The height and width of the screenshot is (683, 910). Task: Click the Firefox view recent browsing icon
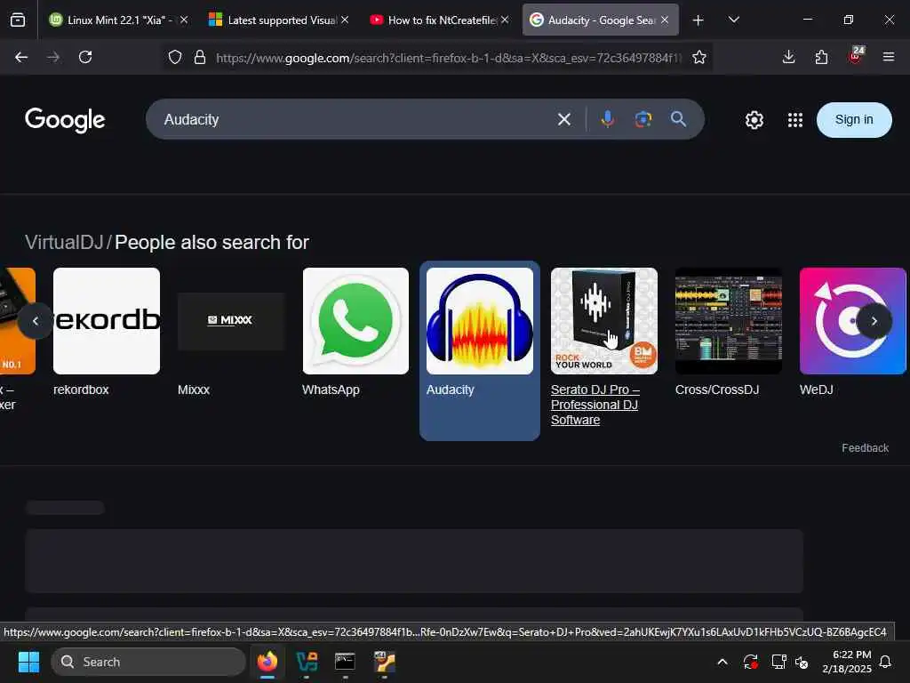pyautogui.click(x=18, y=20)
